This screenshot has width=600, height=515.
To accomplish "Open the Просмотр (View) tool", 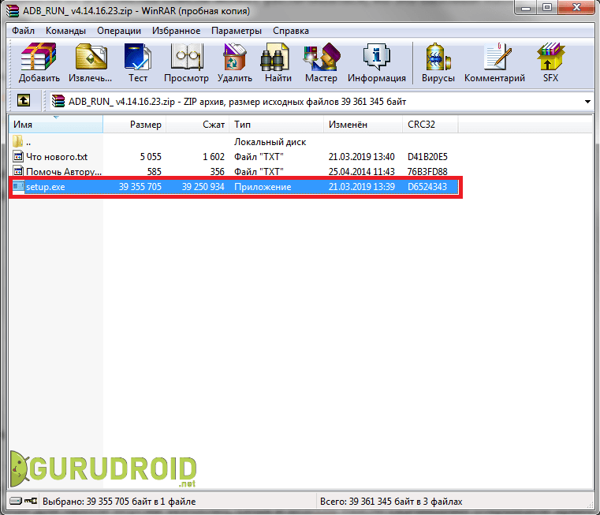I will click(187, 57).
